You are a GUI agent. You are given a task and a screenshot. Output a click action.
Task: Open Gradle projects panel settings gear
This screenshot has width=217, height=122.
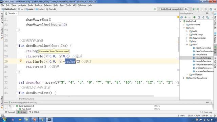pyautogui.click(x=207, y=13)
